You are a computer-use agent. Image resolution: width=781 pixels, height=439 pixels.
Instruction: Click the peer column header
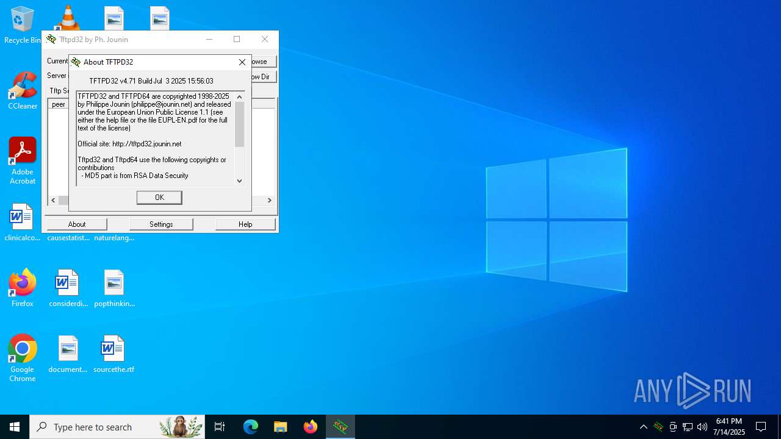[x=59, y=104]
